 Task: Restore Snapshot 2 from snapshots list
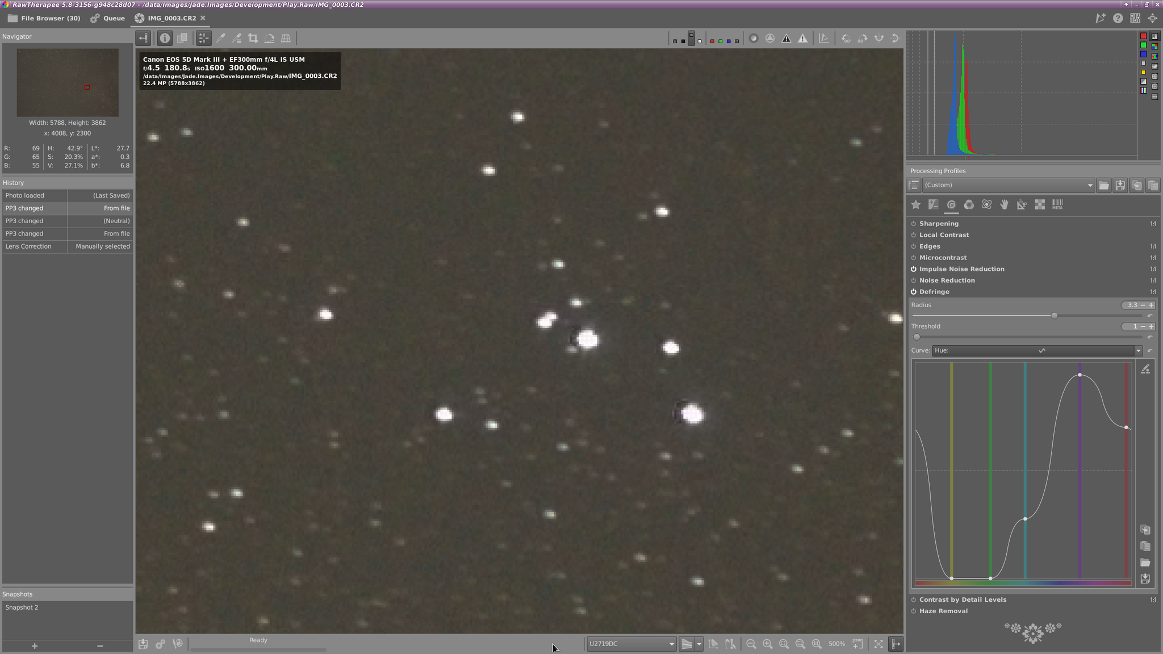pos(22,607)
